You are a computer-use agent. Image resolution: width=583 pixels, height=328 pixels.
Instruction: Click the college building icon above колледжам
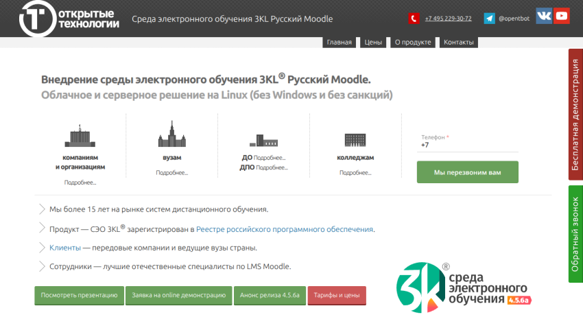click(x=355, y=140)
